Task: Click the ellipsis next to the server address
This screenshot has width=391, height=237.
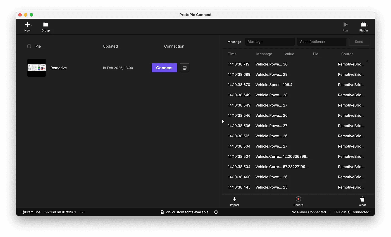Action: coord(82,212)
